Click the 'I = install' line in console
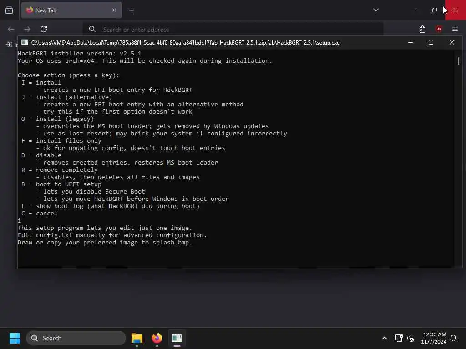 (x=41, y=83)
